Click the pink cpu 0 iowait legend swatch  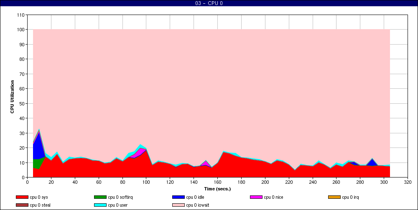178,205
